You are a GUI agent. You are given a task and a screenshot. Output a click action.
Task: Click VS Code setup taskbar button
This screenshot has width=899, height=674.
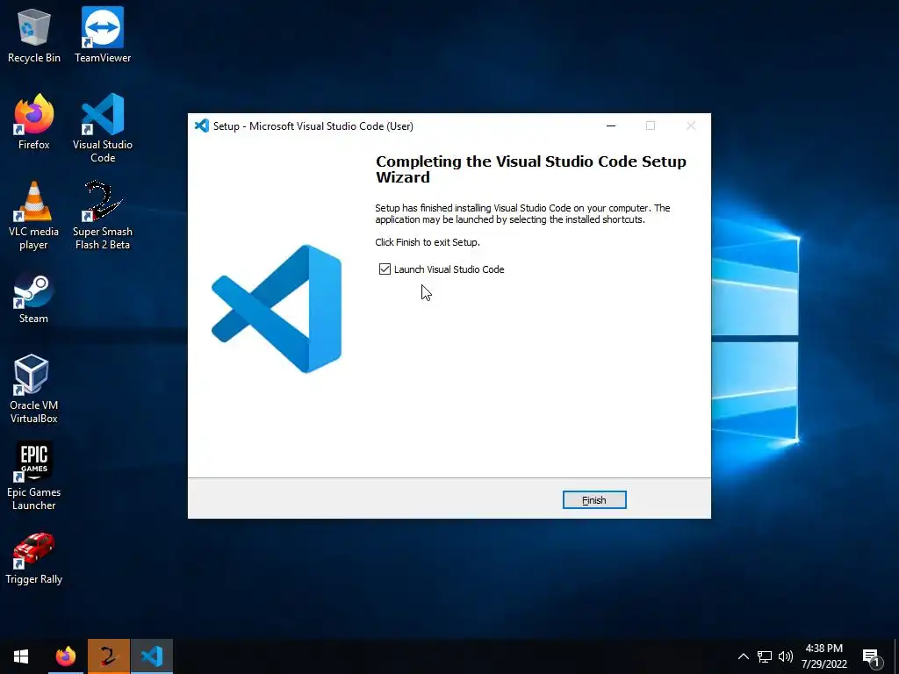coord(152,656)
